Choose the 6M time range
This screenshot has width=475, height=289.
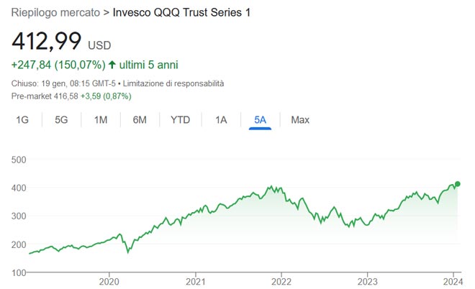140,120
